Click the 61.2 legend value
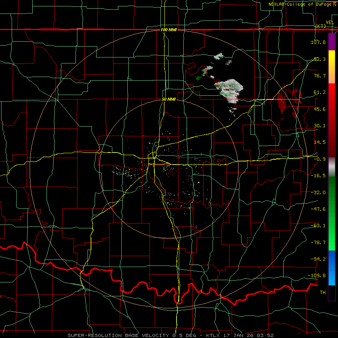338x338 pixels. (x=319, y=92)
